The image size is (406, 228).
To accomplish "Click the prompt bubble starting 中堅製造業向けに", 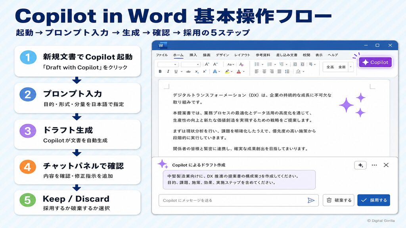I will 239,179.
